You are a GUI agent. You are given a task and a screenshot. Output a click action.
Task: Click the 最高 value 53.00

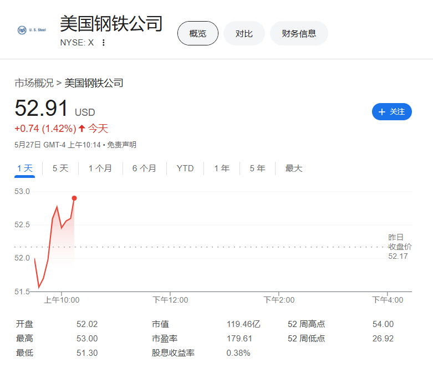(87, 339)
